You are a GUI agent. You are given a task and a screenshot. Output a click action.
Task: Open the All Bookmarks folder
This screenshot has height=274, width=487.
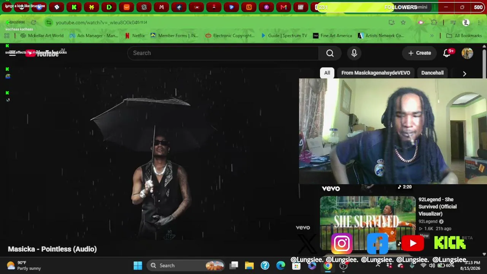(x=464, y=36)
